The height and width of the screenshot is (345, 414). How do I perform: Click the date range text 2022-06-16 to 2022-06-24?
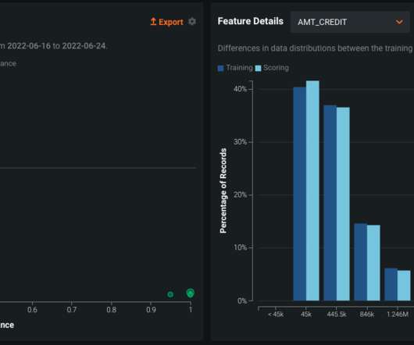pyautogui.click(x=57, y=46)
